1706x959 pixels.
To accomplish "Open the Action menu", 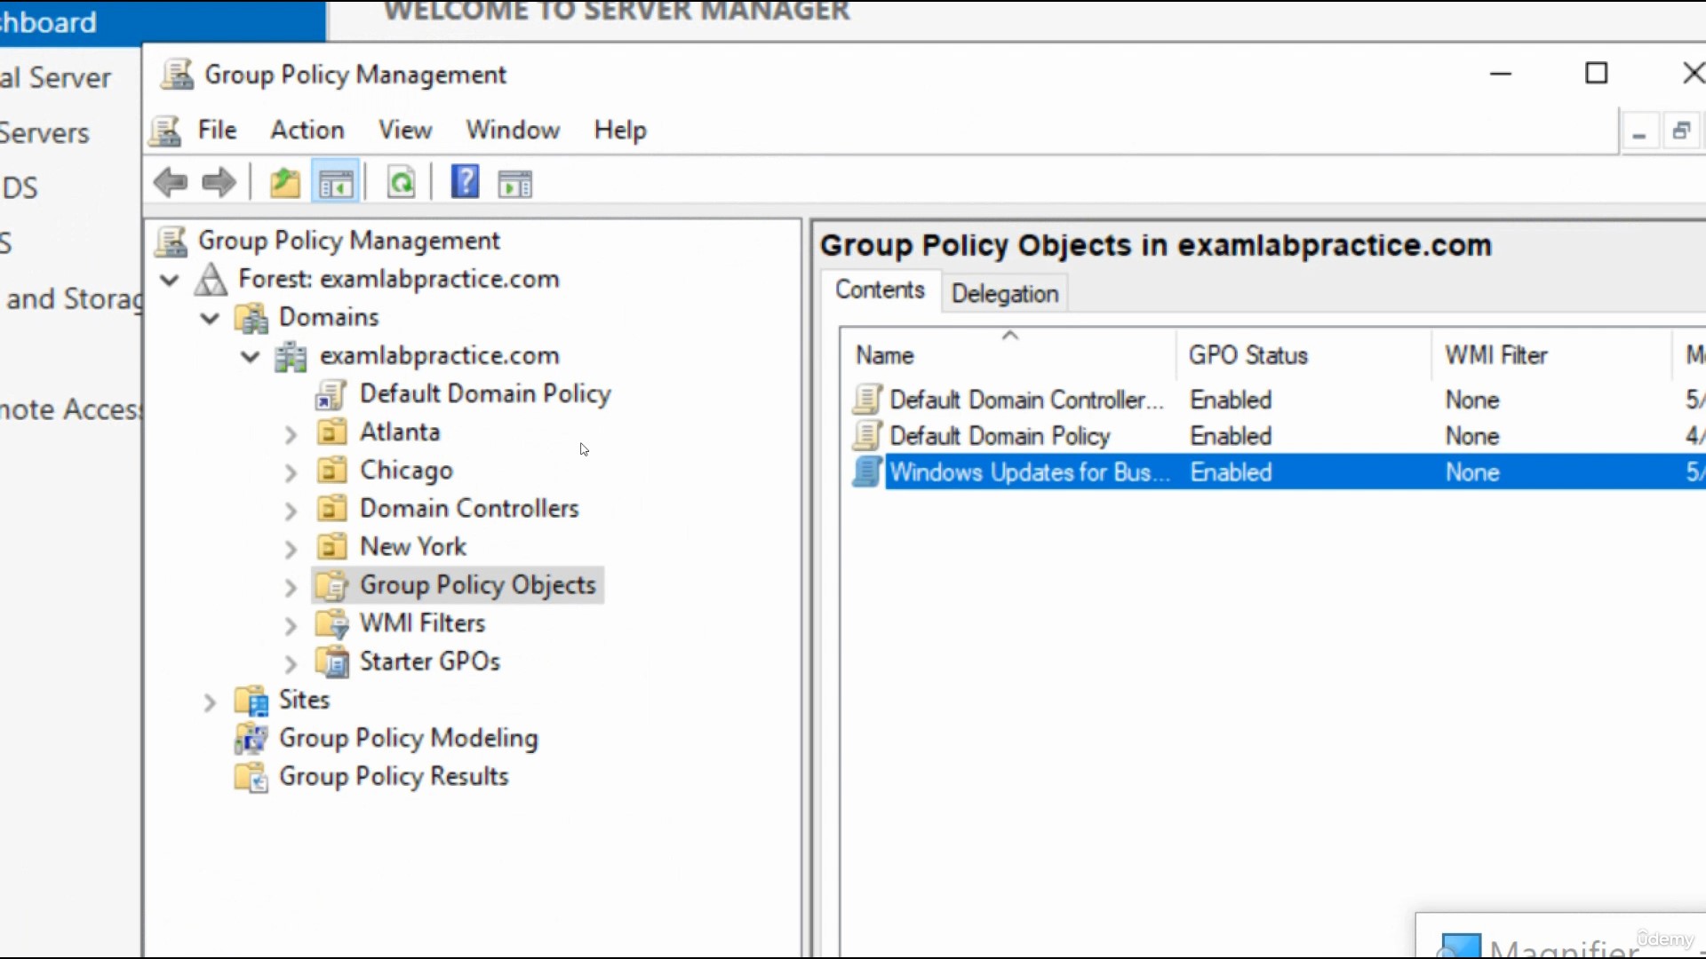I will [x=307, y=130].
